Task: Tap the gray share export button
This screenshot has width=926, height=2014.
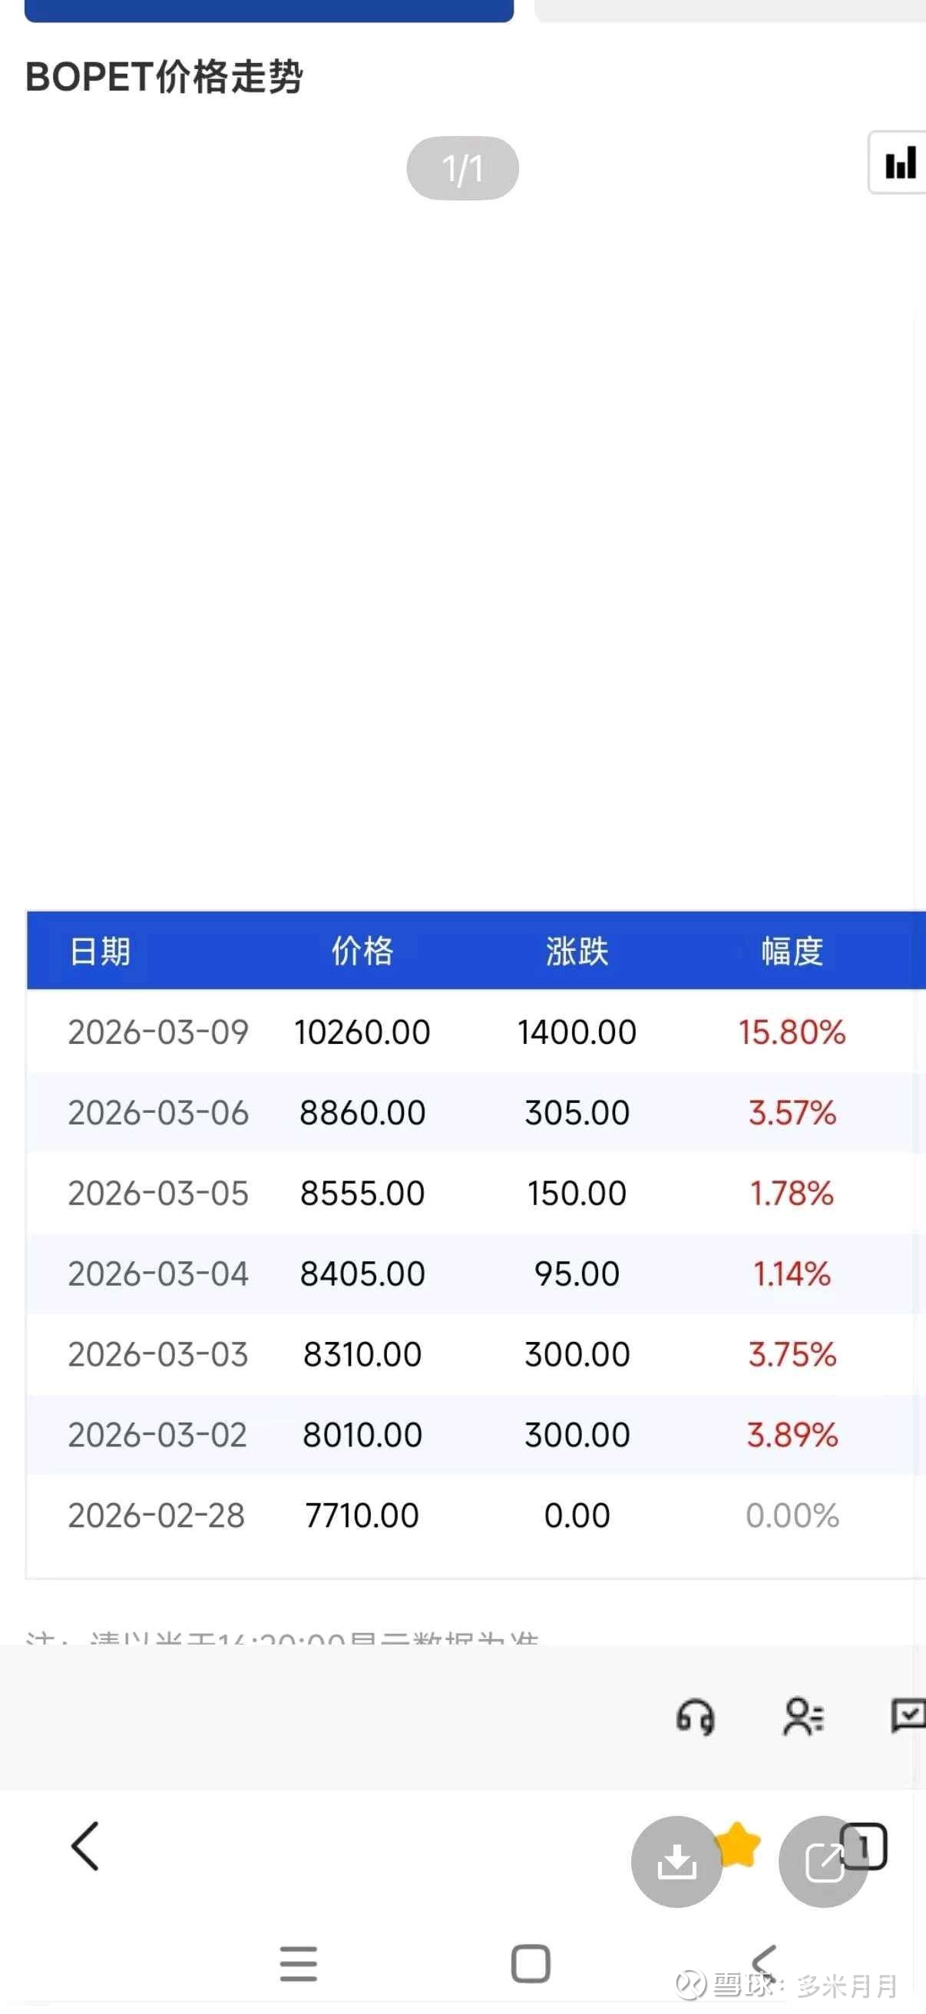Action: tap(822, 1860)
